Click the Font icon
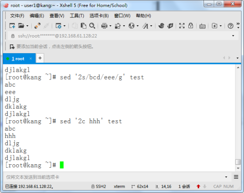The height and width of the screenshot is (193, 244). (145, 26)
